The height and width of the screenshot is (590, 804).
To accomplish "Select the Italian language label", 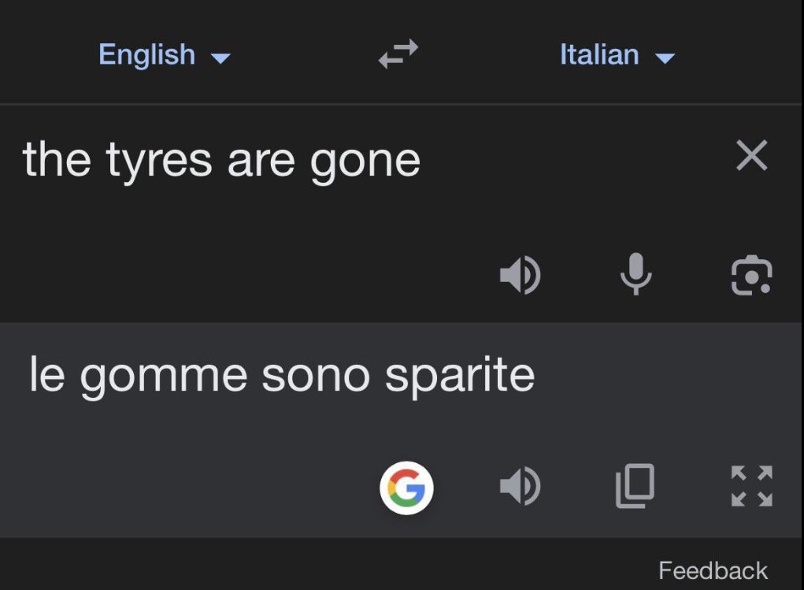I will 599,54.
